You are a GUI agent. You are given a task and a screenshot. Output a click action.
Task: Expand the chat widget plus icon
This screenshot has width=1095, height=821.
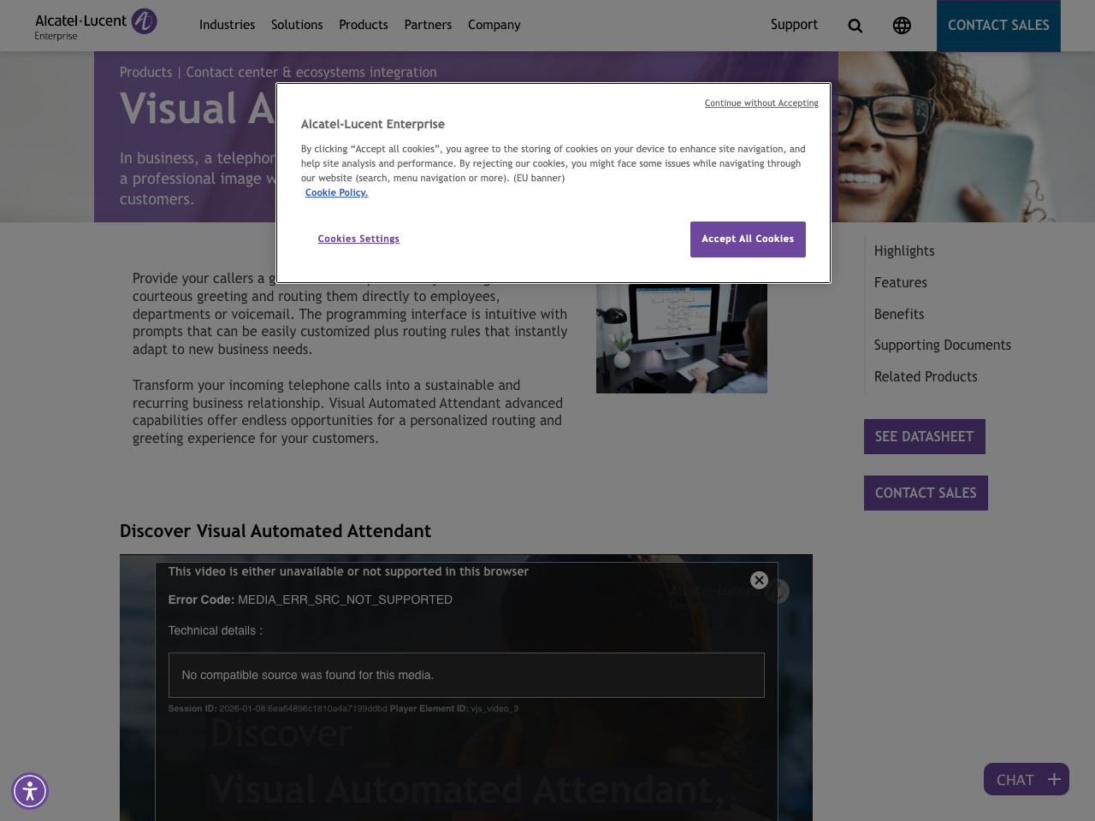coord(1052,777)
